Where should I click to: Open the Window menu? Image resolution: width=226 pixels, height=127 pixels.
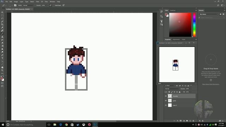click(x=52, y=1)
